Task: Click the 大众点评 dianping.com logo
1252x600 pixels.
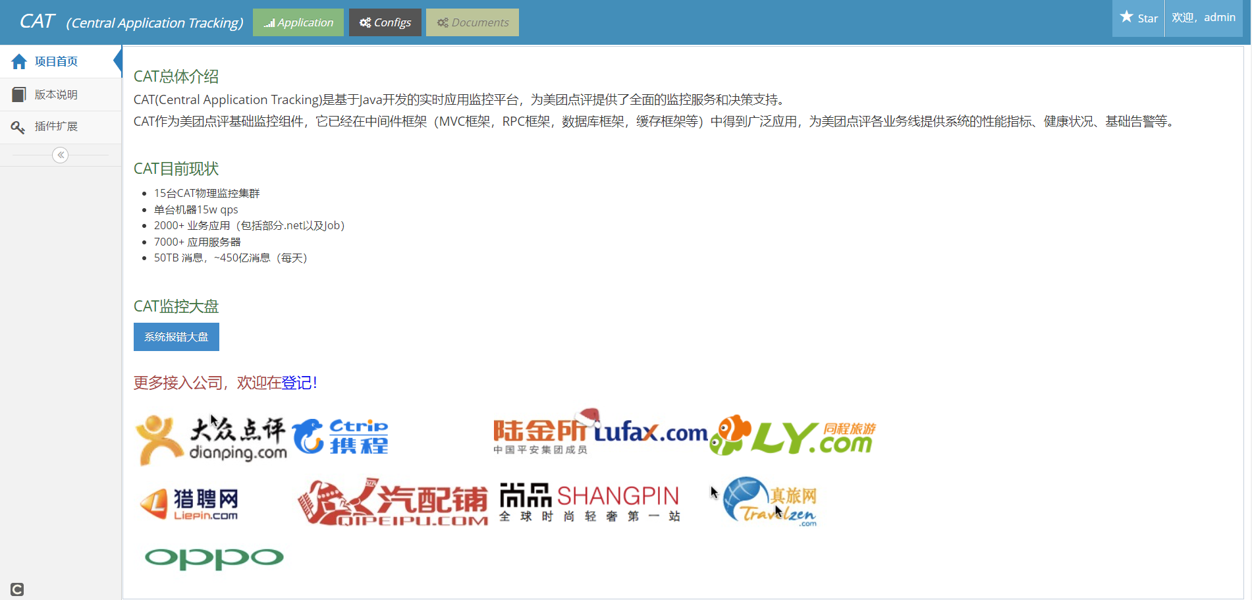Action: 211,439
